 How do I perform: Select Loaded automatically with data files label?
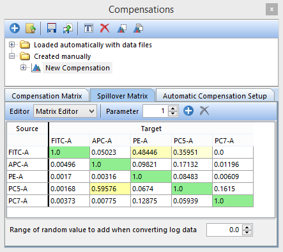pyautogui.click(x=93, y=45)
